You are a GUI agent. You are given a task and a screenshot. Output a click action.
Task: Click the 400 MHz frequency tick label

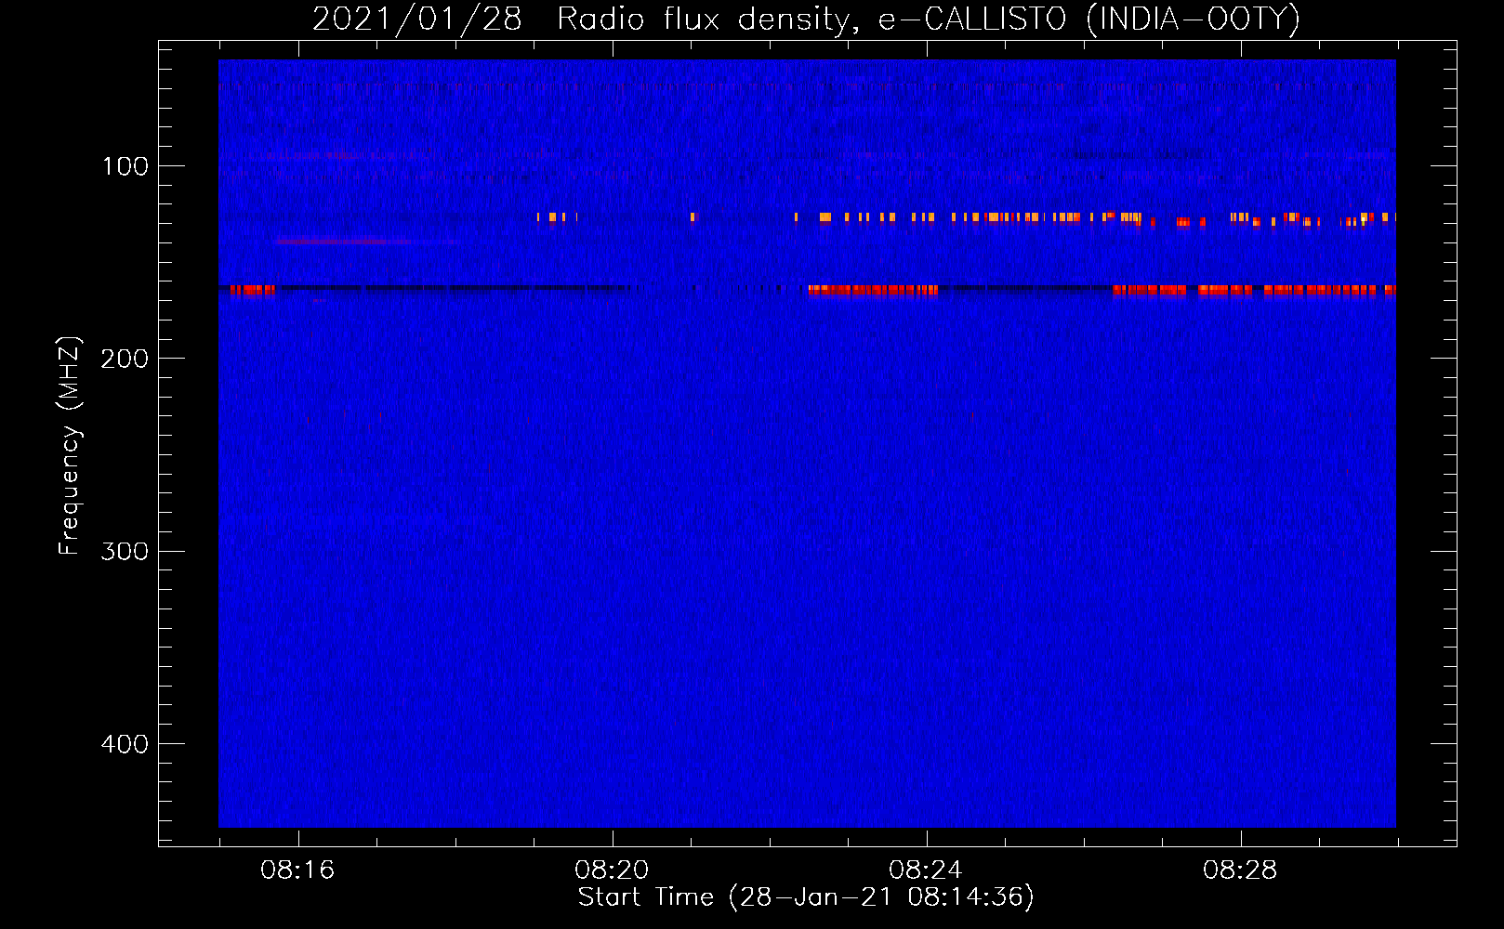coord(125,744)
